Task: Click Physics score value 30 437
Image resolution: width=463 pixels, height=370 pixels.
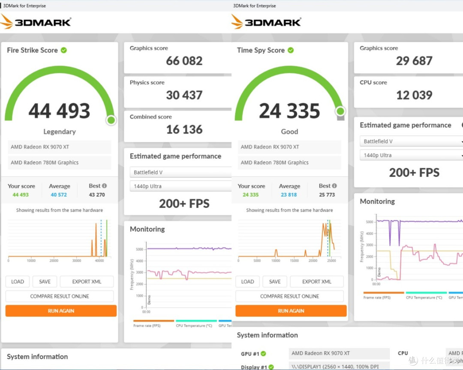Action: [184, 95]
